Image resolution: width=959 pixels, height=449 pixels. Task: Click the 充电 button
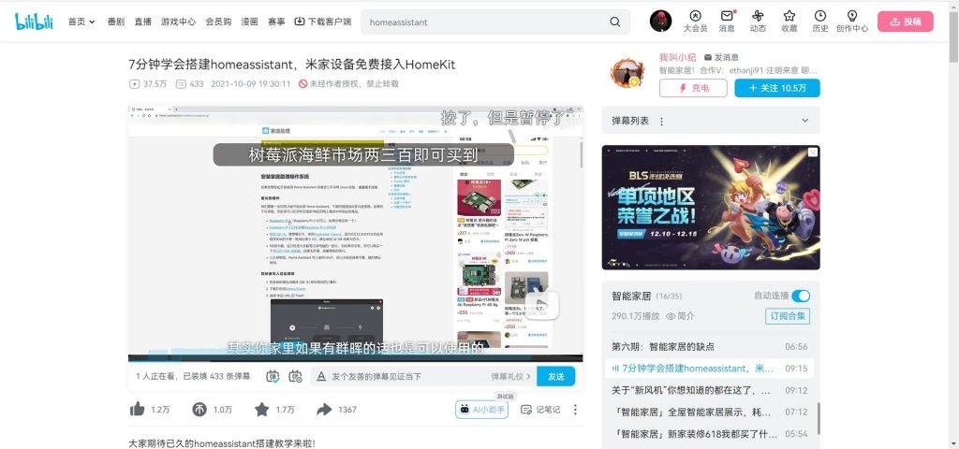click(693, 88)
